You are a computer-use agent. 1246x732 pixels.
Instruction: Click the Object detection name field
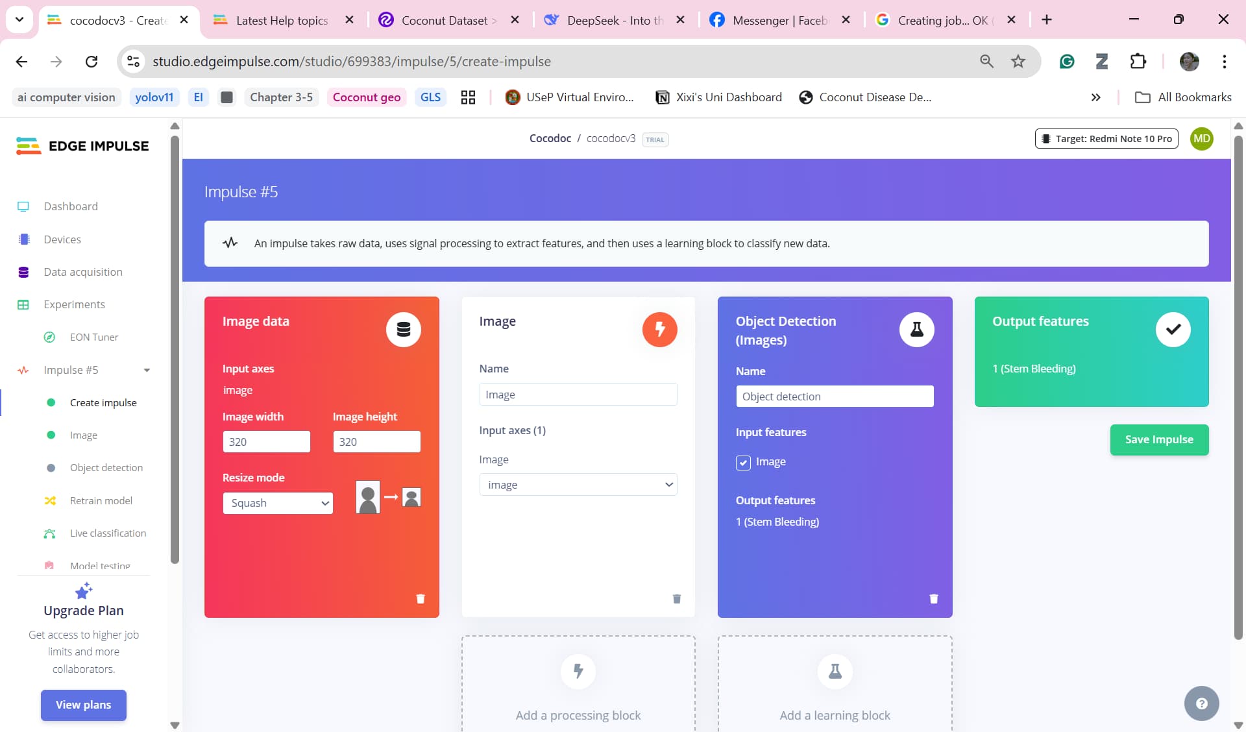click(835, 396)
